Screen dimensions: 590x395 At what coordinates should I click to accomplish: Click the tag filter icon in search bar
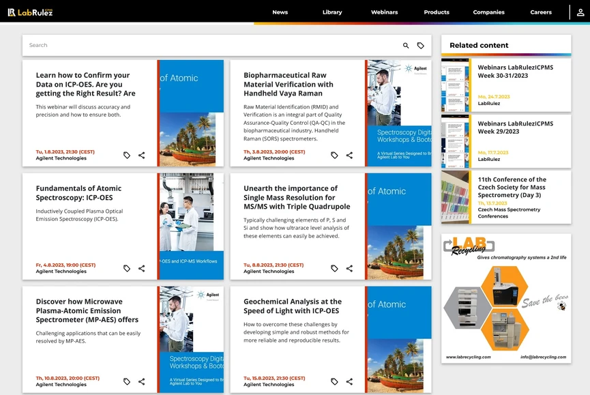click(421, 46)
